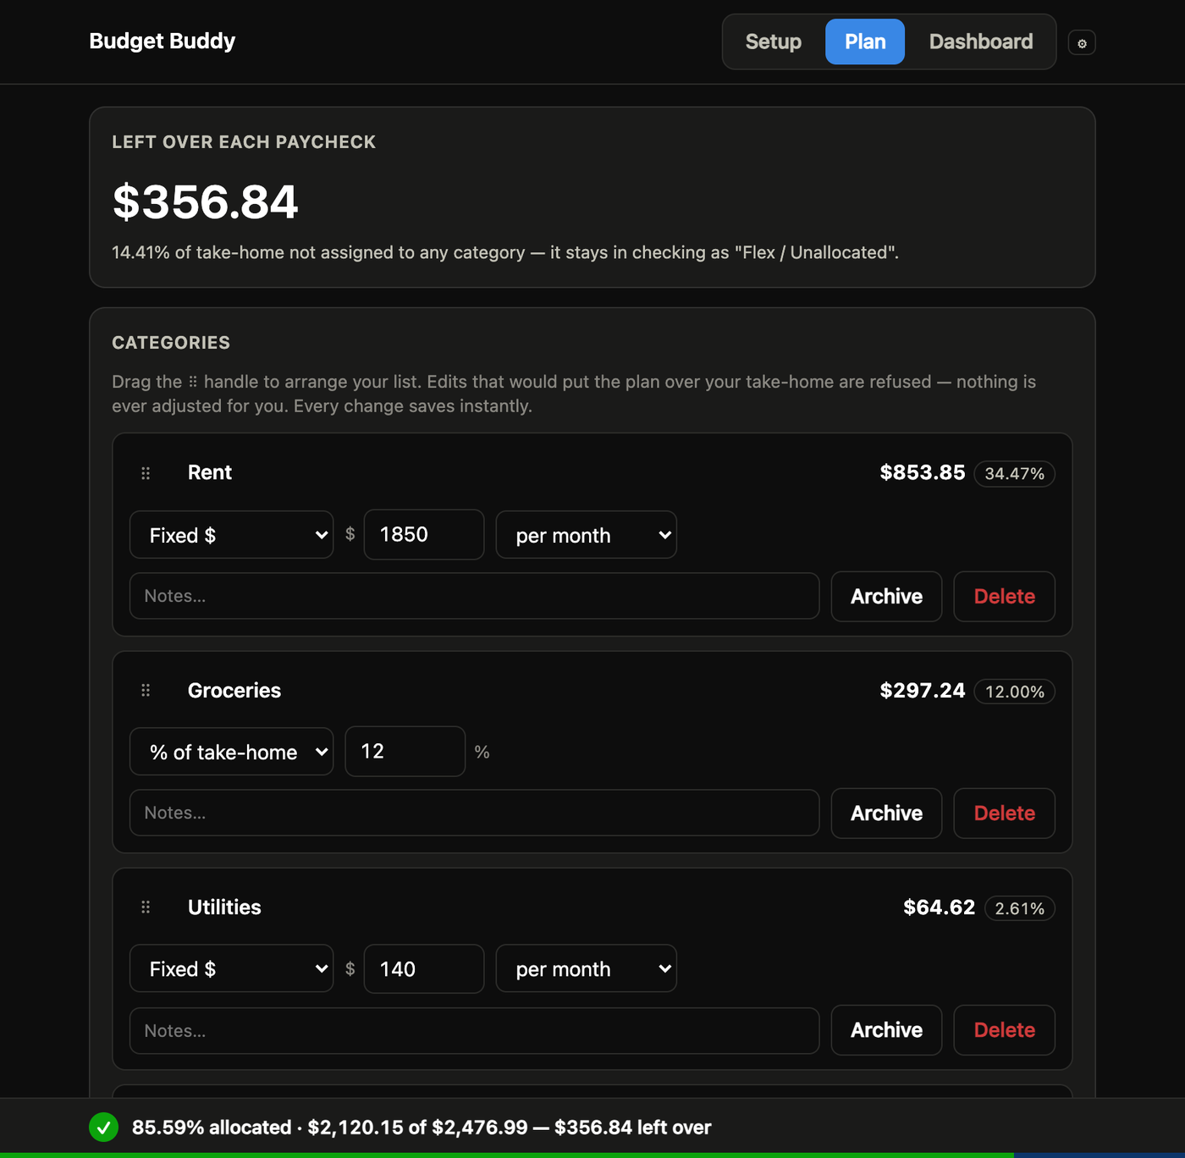This screenshot has width=1185, height=1158.
Task: Go to the Dashboard tab
Action: (981, 41)
